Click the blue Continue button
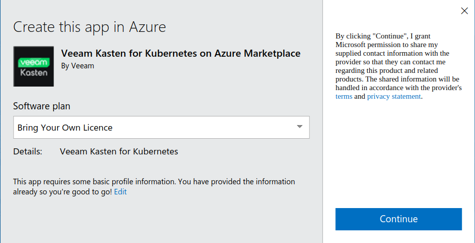 pyautogui.click(x=398, y=219)
